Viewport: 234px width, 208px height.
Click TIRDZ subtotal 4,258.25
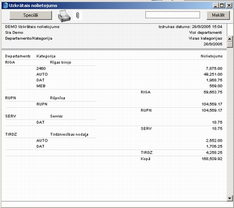[214, 153]
